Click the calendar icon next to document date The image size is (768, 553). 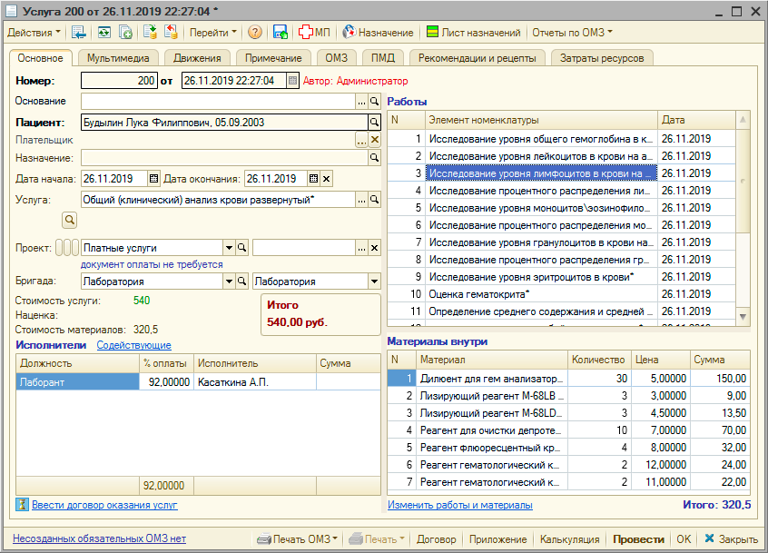coord(292,81)
